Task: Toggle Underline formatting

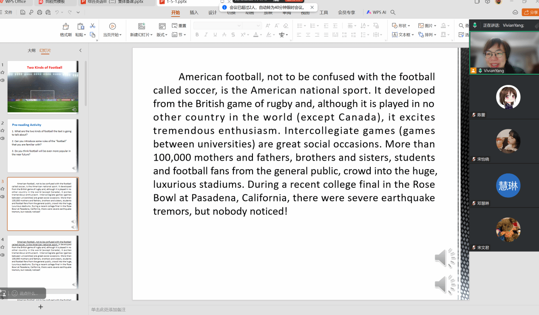Action: coord(215,35)
